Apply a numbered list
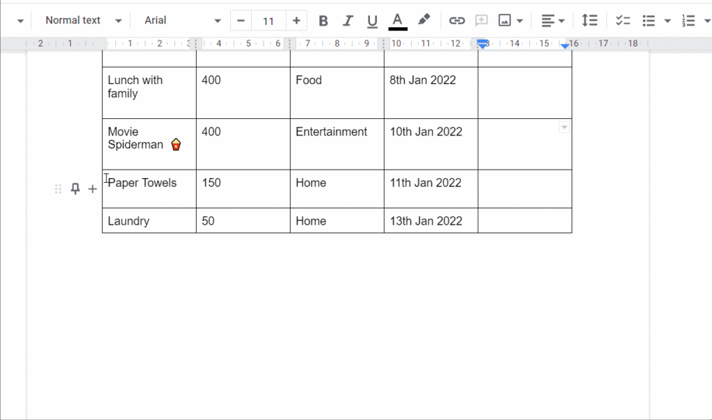 690,20
